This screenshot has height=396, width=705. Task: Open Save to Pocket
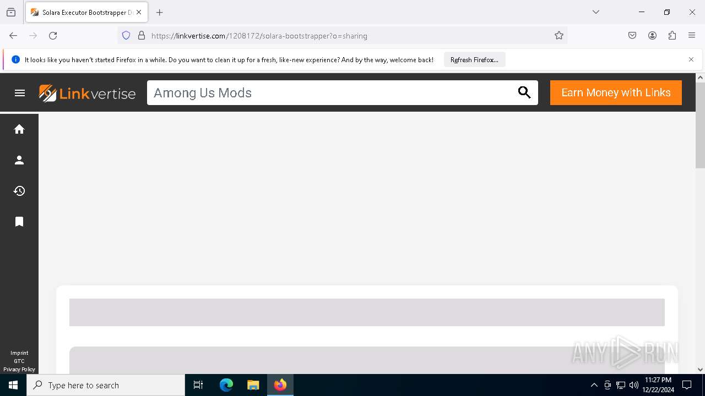click(x=632, y=36)
